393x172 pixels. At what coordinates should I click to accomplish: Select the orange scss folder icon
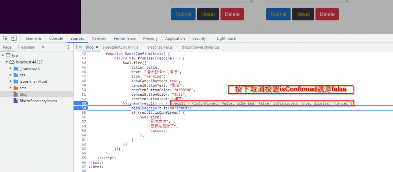[x=16, y=88]
